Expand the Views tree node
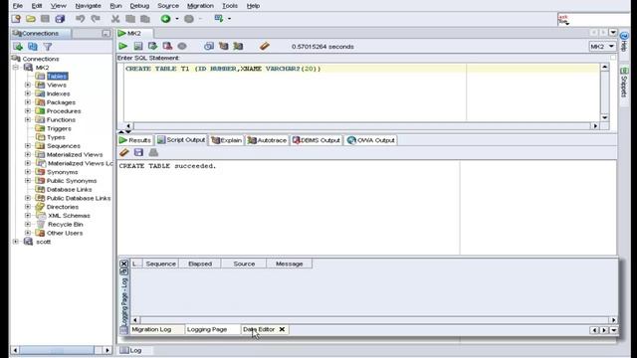Viewport: 637px width, 358px height. point(28,85)
